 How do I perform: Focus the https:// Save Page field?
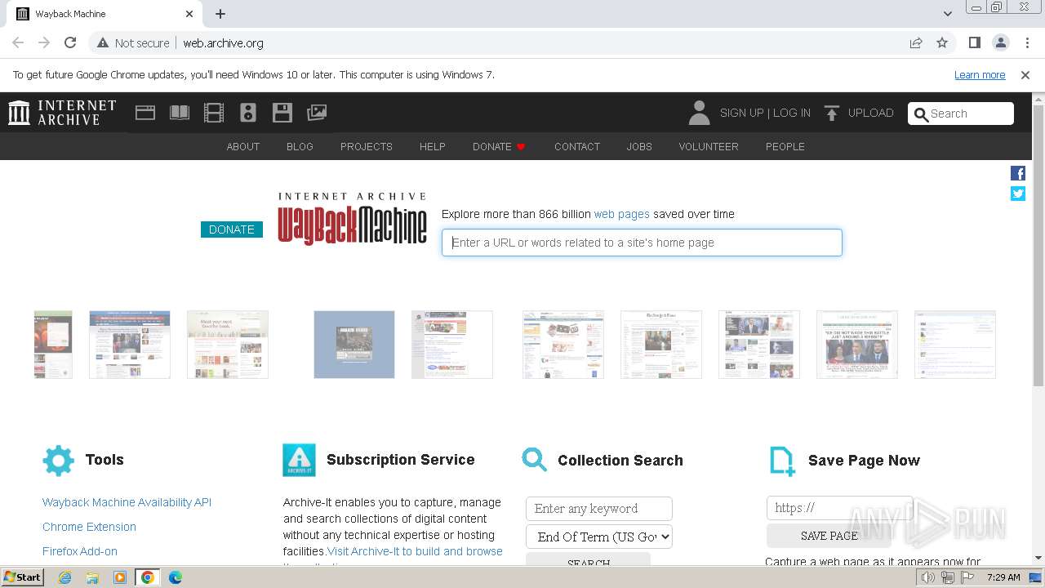pyautogui.click(x=839, y=508)
